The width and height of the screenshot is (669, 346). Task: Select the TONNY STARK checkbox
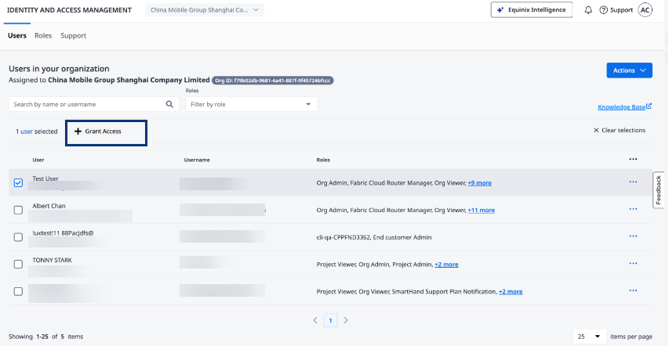(x=18, y=265)
